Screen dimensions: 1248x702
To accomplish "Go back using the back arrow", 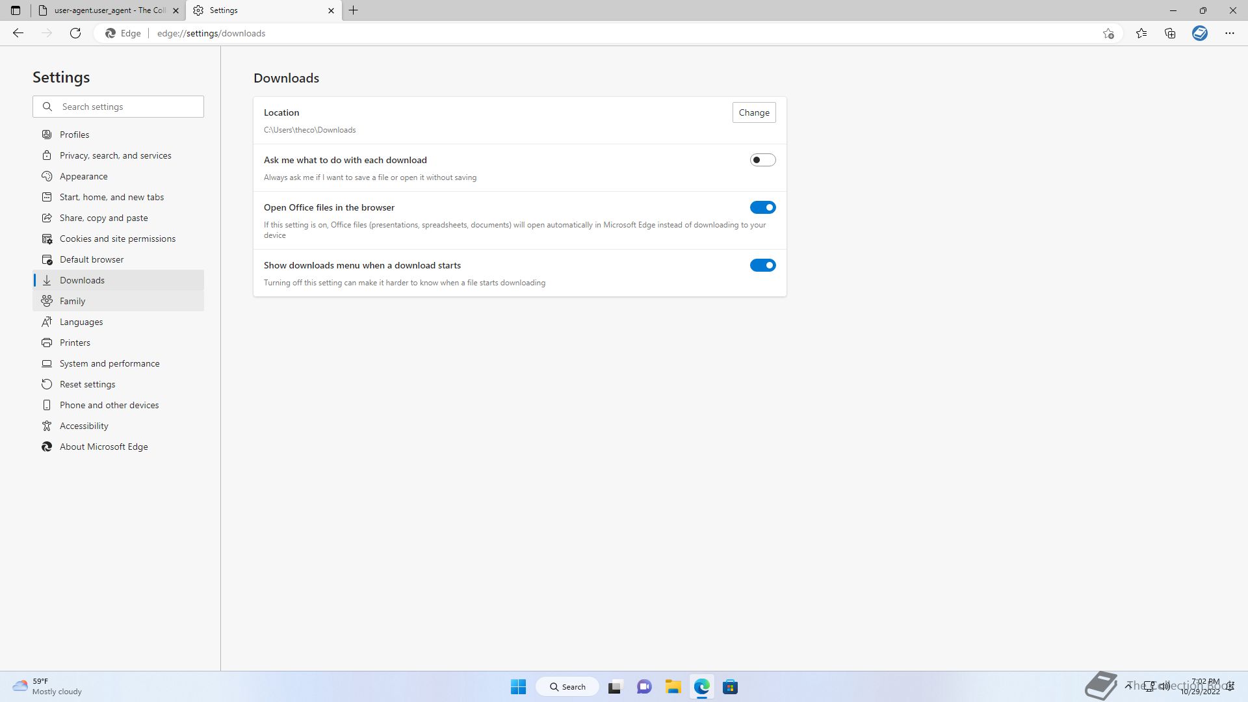I will pos(18,33).
